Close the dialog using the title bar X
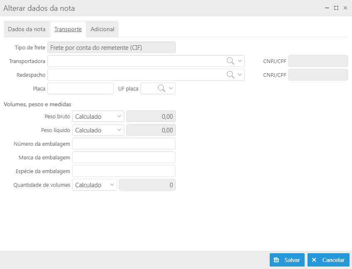352x269 pixels. [345, 8]
